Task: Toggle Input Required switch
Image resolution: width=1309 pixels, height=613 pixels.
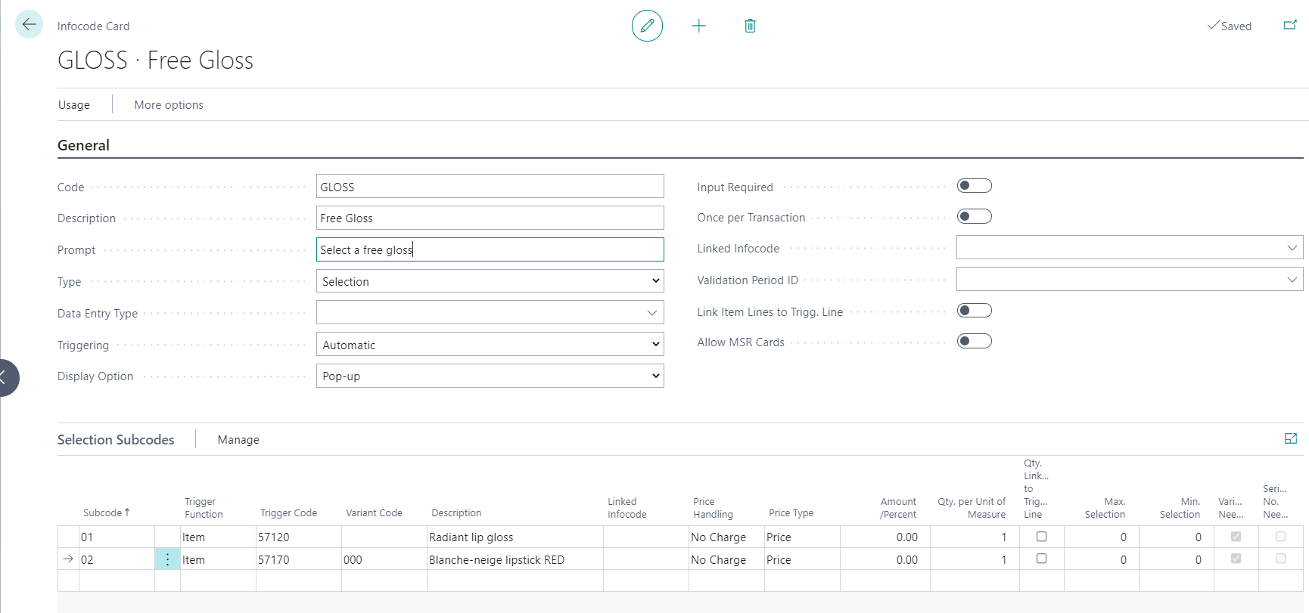Action: point(974,186)
